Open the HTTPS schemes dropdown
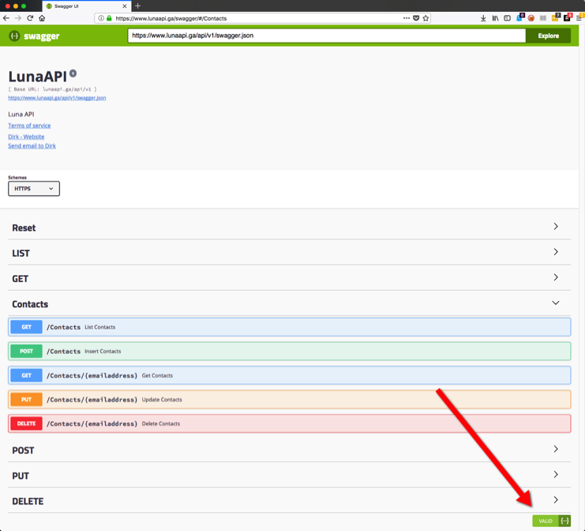This screenshot has height=531, width=585. tap(34, 189)
